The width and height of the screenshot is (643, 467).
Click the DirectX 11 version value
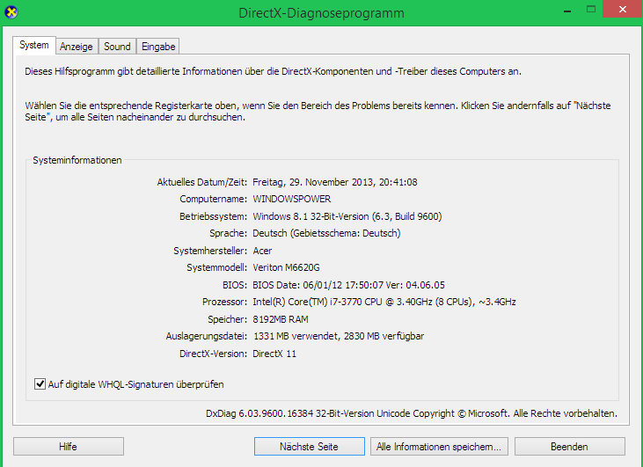(x=274, y=354)
